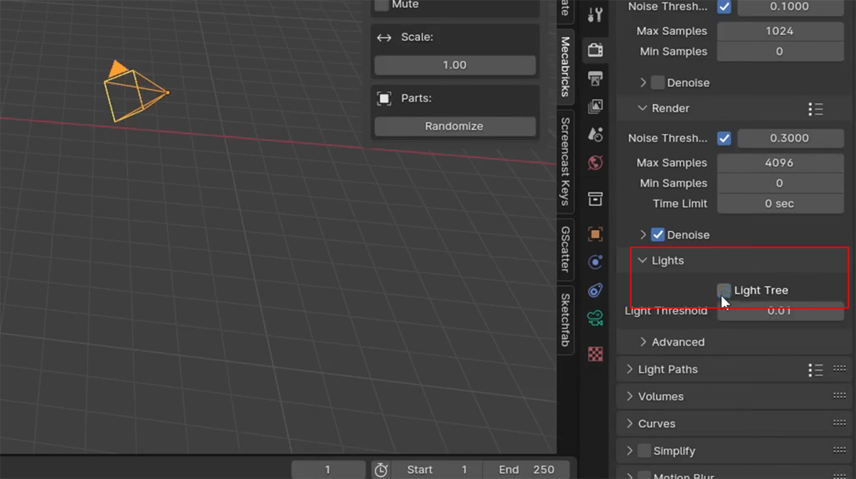Open the View Layer properties tab
The image size is (856, 479).
[x=595, y=106]
